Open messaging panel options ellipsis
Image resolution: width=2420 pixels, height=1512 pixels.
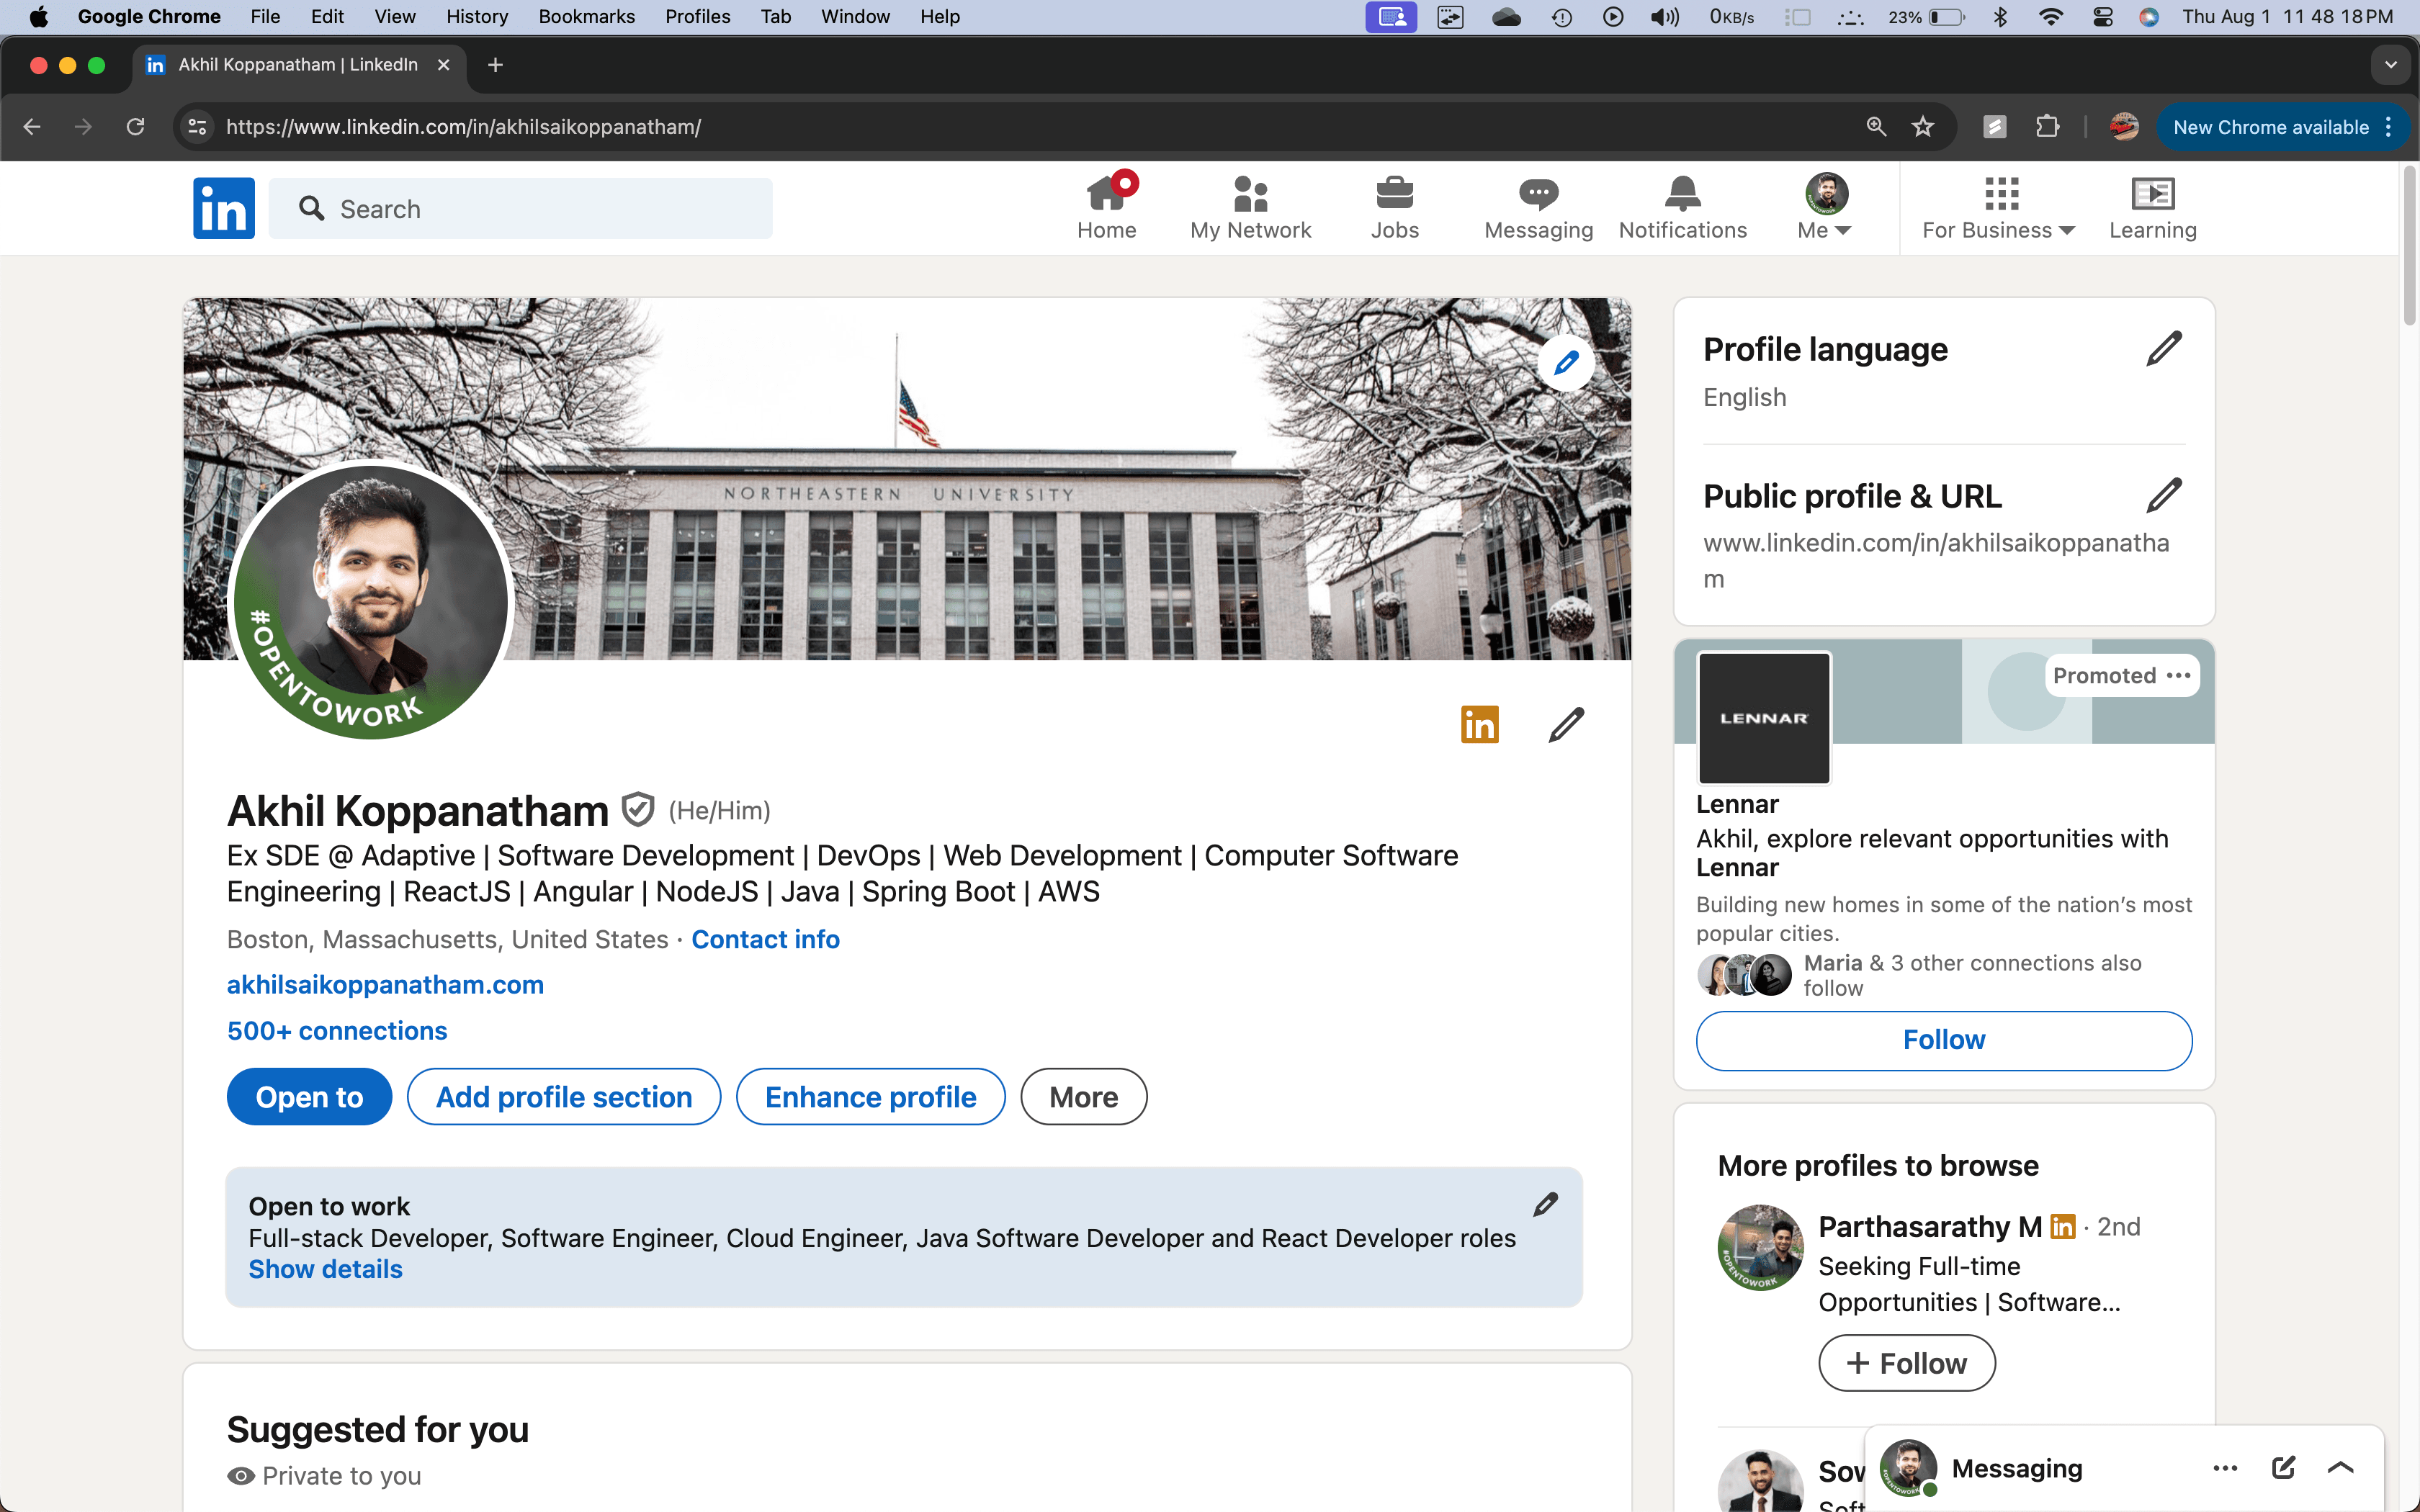(2225, 1468)
